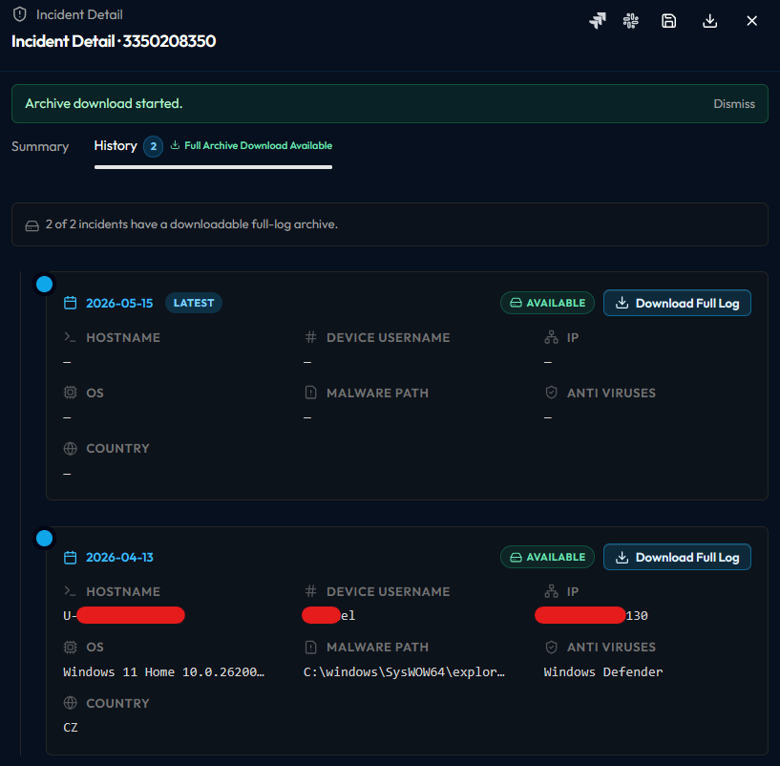The image size is (780, 766).
Task: Click the 'Windows Defender' antivirus value
Action: click(x=603, y=672)
